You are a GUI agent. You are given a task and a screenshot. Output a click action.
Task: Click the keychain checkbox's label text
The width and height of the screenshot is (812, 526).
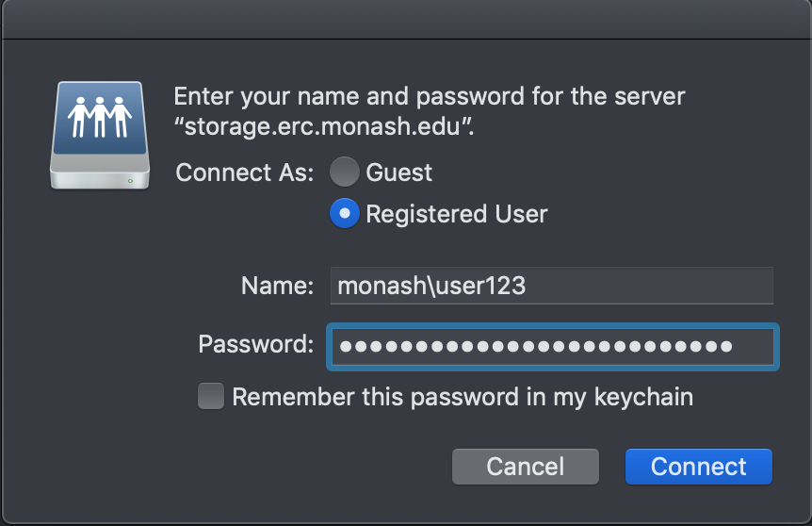(x=462, y=397)
